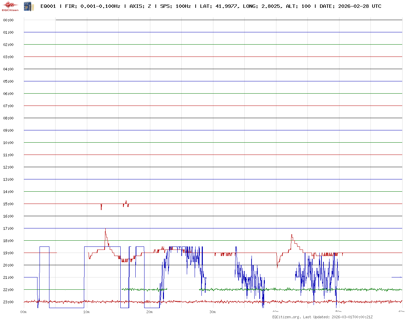Select the 15:00 hour row label
This screenshot has height=320, width=409.
point(8,204)
